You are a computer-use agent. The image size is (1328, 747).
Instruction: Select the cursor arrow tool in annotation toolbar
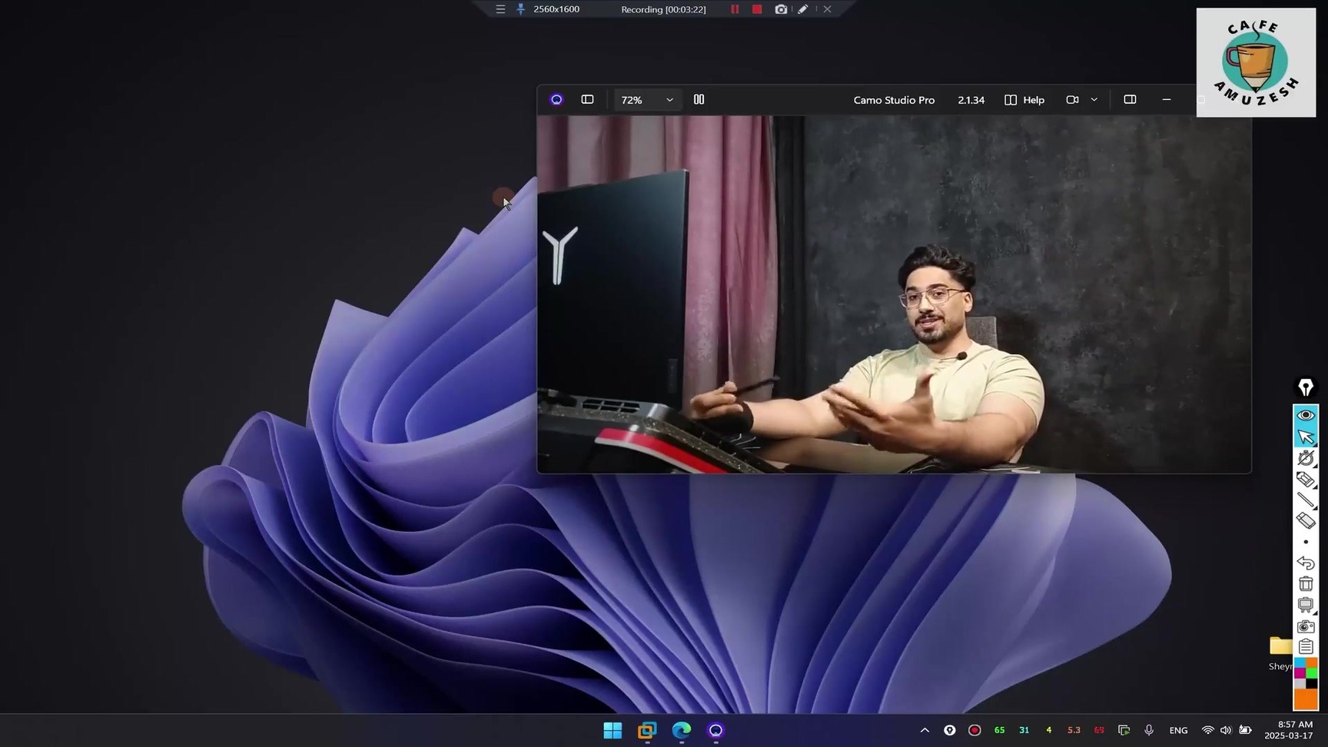point(1306,437)
